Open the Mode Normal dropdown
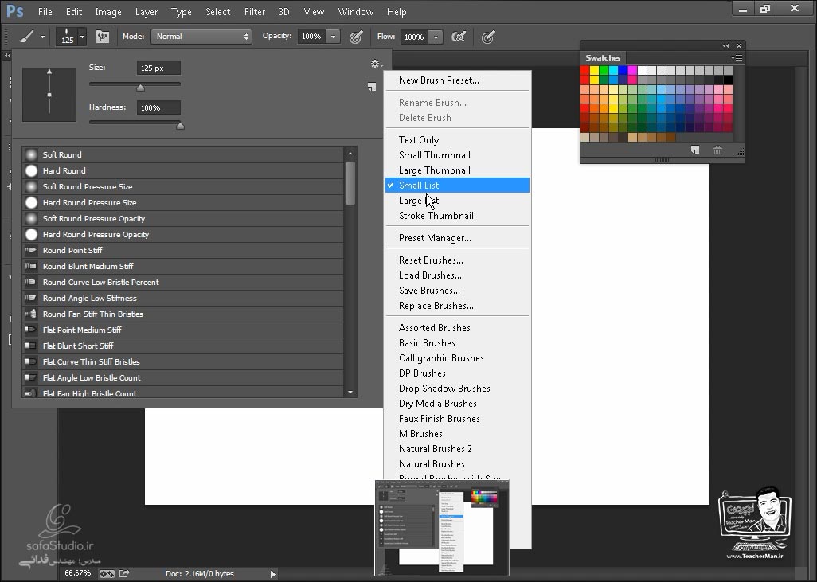This screenshot has height=582, width=817. click(201, 37)
